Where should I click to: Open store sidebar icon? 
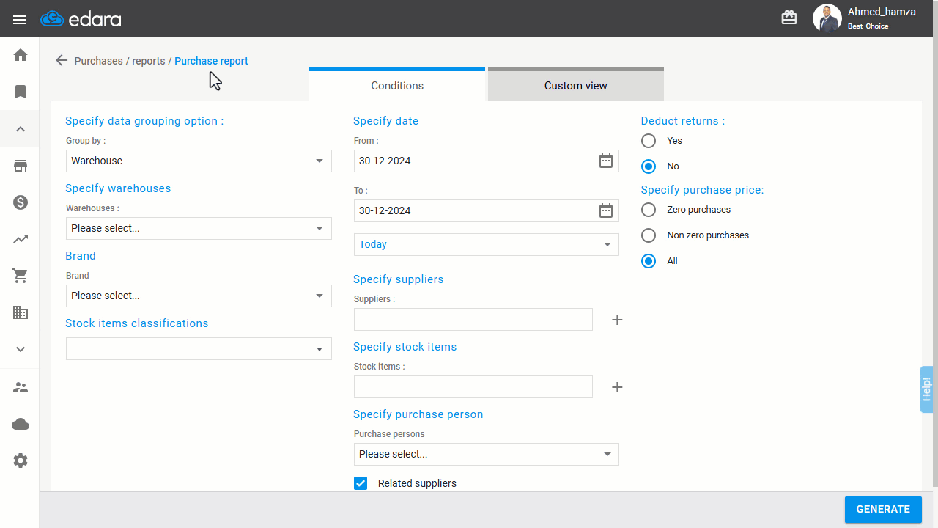(21, 166)
